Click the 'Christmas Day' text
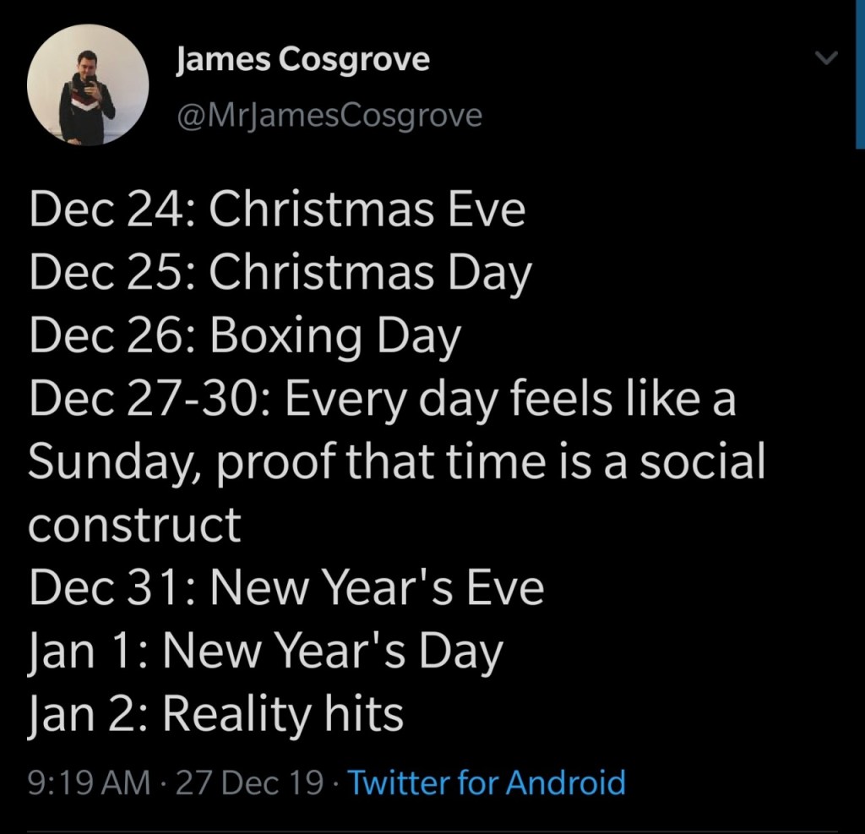The width and height of the screenshot is (865, 834). tap(371, 273)
